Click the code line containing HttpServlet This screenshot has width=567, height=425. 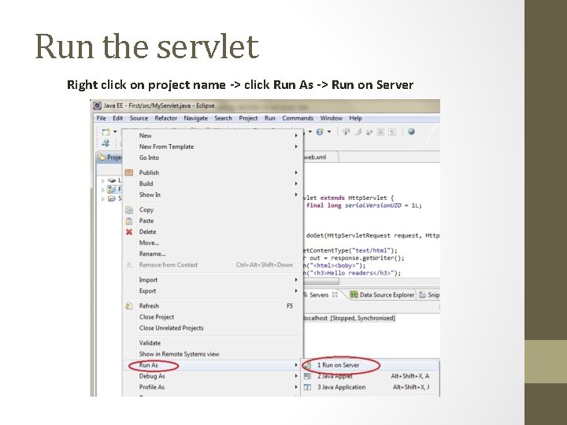(349, 198)
